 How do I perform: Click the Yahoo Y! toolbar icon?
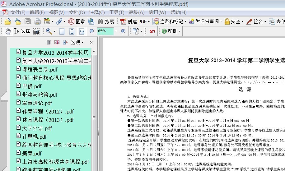tap(152, 31)
